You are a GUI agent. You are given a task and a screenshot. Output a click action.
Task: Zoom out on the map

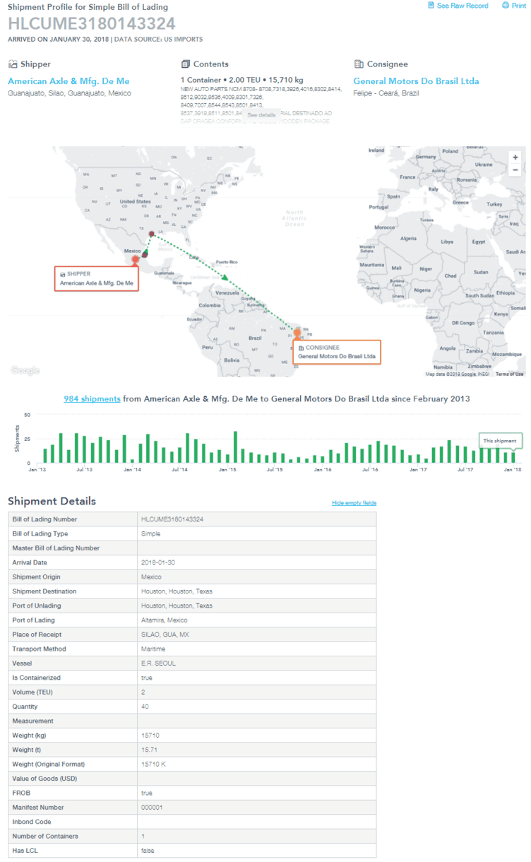point(515,170)
